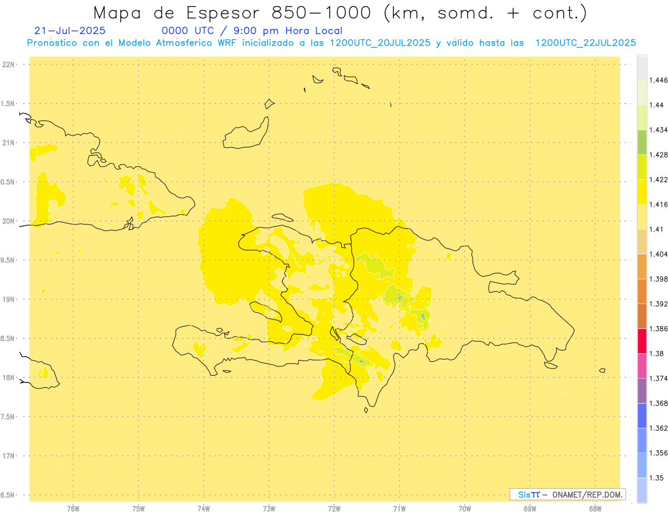668x516 pixels.
Task: Click the light blue 1.35 legend swatch
Action: coord(642,465)
